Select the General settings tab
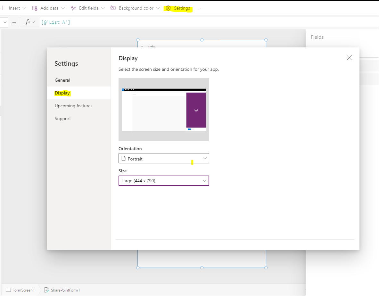Image resolution: width=379 pixels, height=296 pixels. tap(62, 80)
